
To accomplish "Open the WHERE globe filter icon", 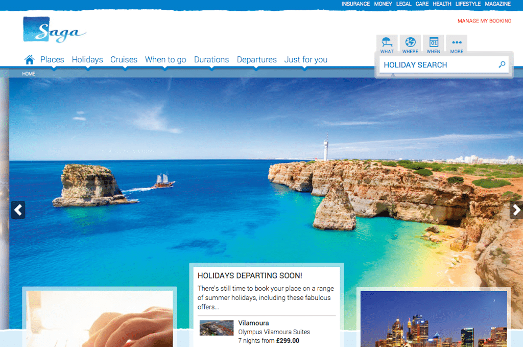I will (x=410, y=45).
